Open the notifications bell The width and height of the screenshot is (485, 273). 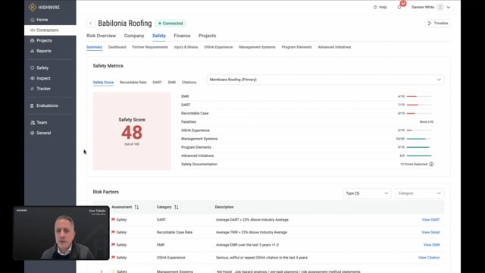399,7
